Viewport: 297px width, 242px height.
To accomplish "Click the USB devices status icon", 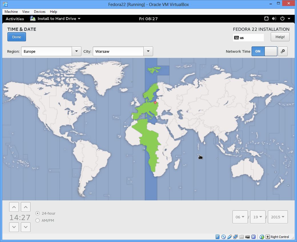I will tap(230, 237).
